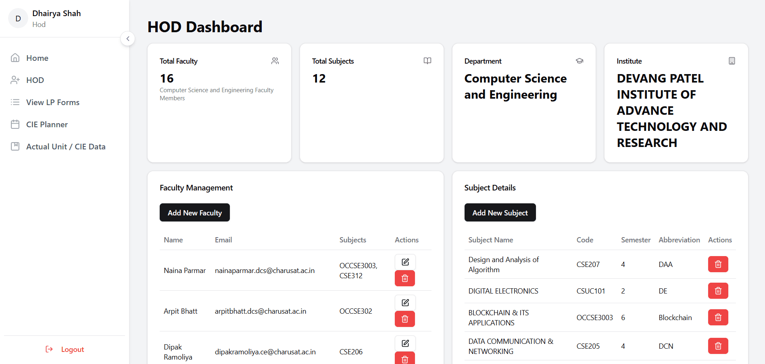Viewport: 765px width, 364px height.
Task: Delete Design and Analysis of Algorithm subject
Action: click(x=718, y=264)
